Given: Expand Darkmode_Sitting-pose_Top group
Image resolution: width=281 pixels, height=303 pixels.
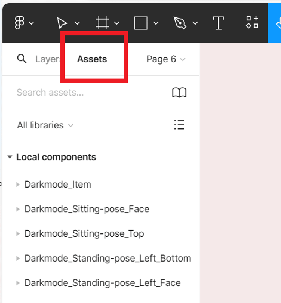Looking at the screenshot, I should [x=18, y=234].
